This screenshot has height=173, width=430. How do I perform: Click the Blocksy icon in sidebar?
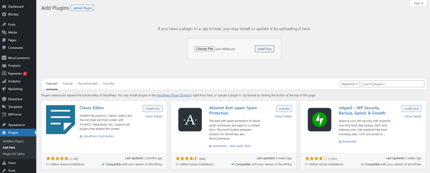[x=4, y=14]
